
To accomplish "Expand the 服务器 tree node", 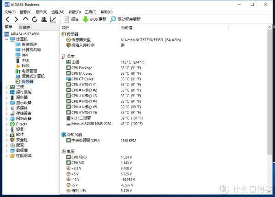I will click(7, 98).
